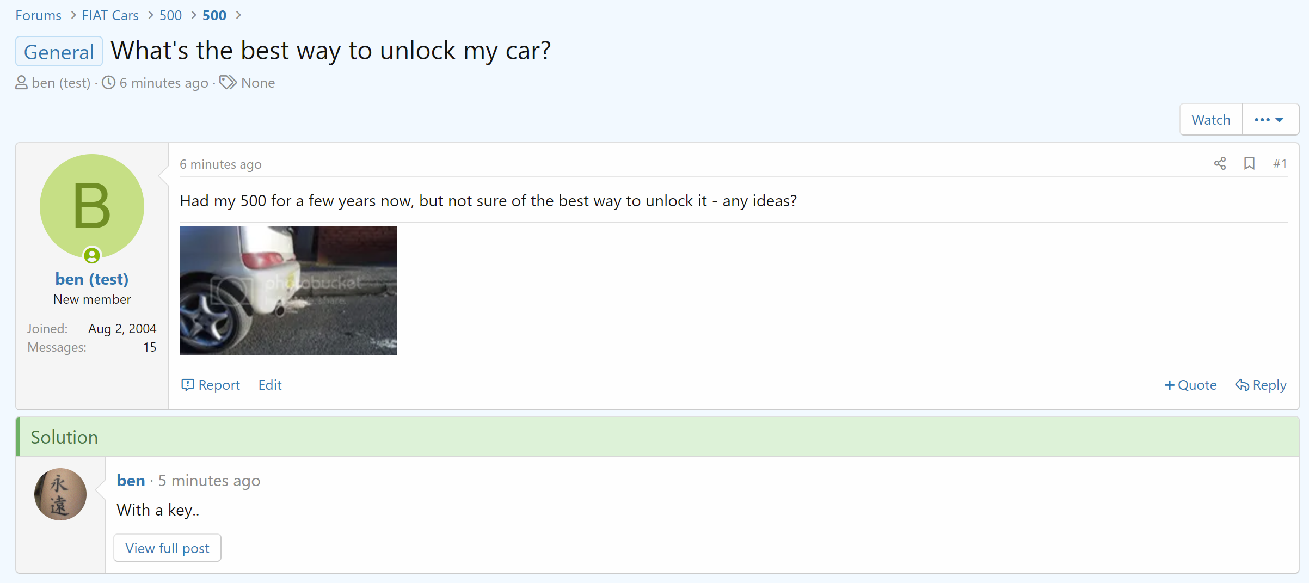Open the Forums breadcrumb link

pyautogui.click(x=38, y=15)
